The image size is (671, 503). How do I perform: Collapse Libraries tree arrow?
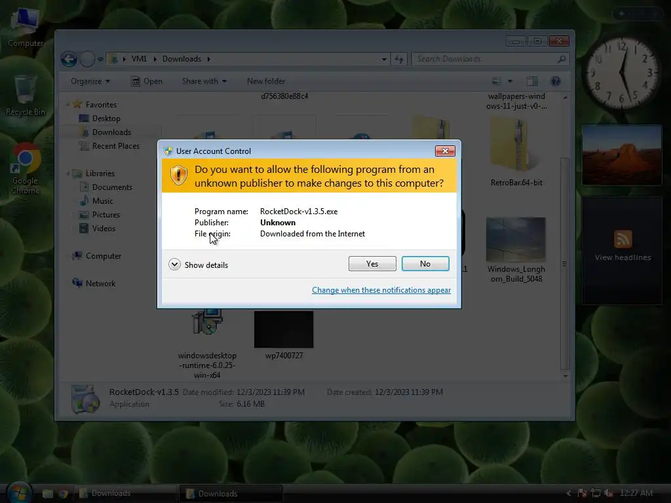(67, 173)
